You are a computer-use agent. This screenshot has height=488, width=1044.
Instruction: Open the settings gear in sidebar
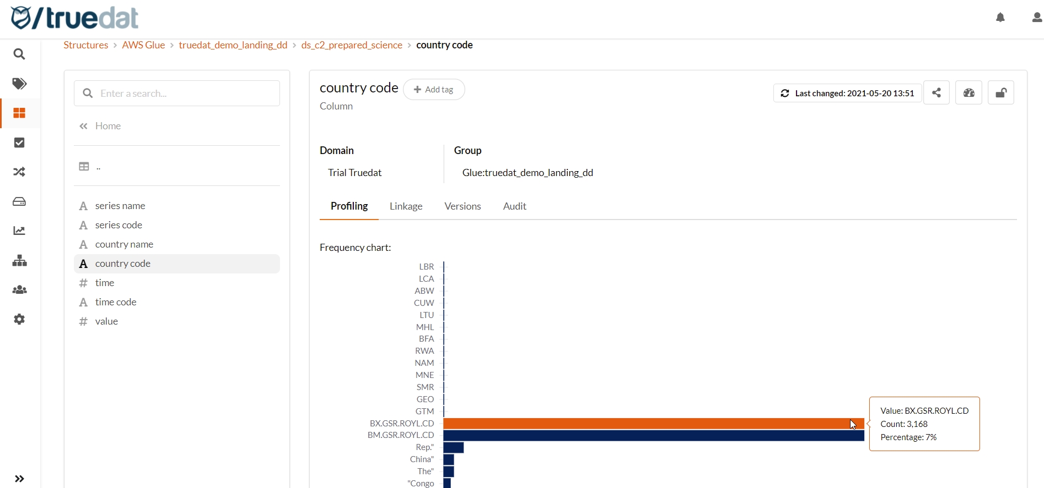tap(19, 320)
